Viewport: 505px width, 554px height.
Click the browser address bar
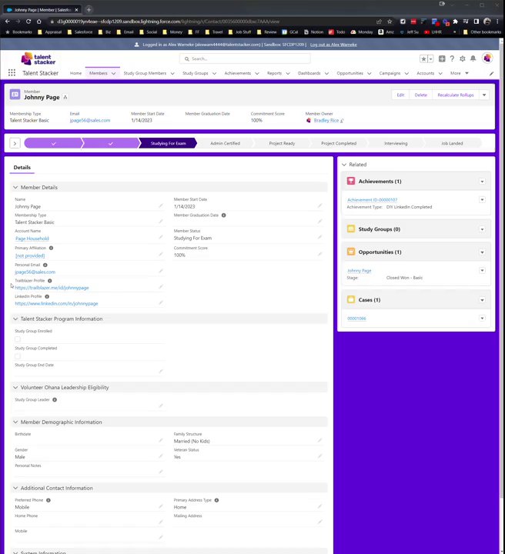coord(210,22)
